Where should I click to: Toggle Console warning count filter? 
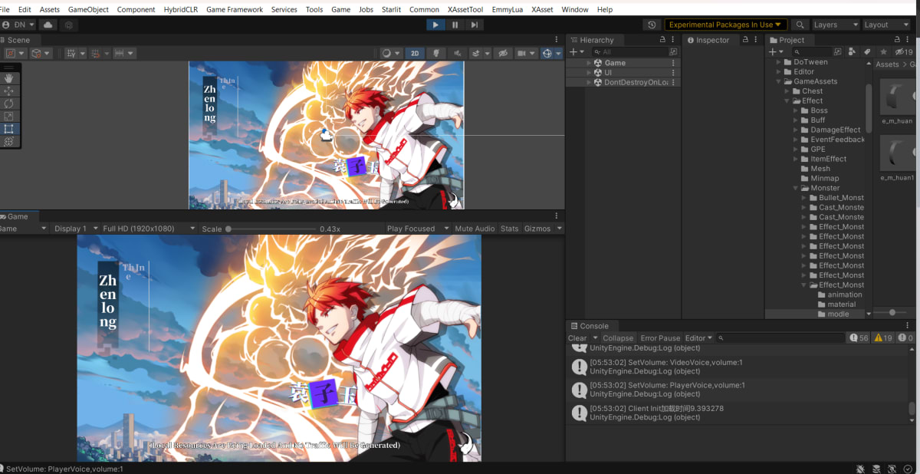click(883, 337)
